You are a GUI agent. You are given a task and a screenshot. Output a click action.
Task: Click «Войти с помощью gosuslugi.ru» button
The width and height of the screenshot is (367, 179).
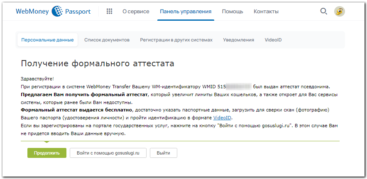108,153
